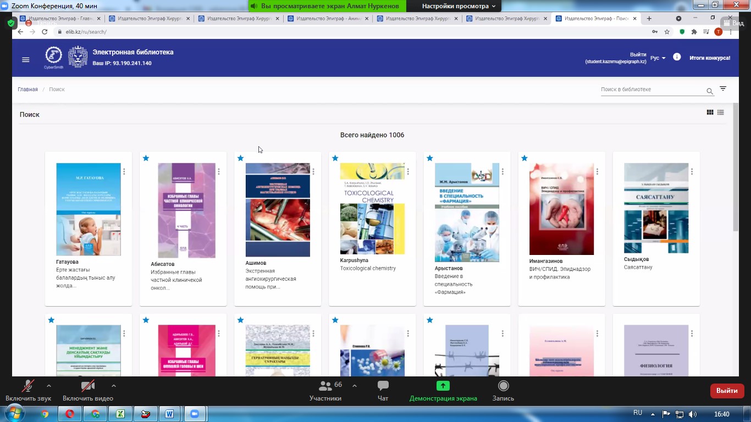751x422 pixels.
Task: Click Итоги конкурса! link in header
Action: (x=710, y=58)
